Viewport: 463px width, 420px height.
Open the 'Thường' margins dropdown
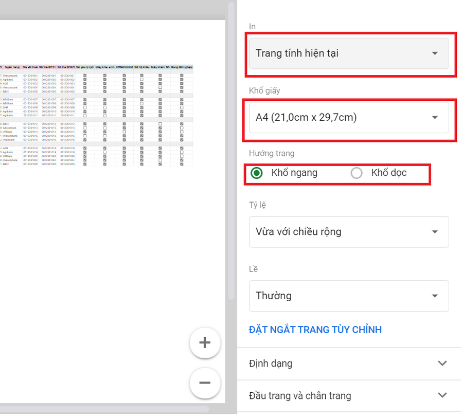click(349, 296)
